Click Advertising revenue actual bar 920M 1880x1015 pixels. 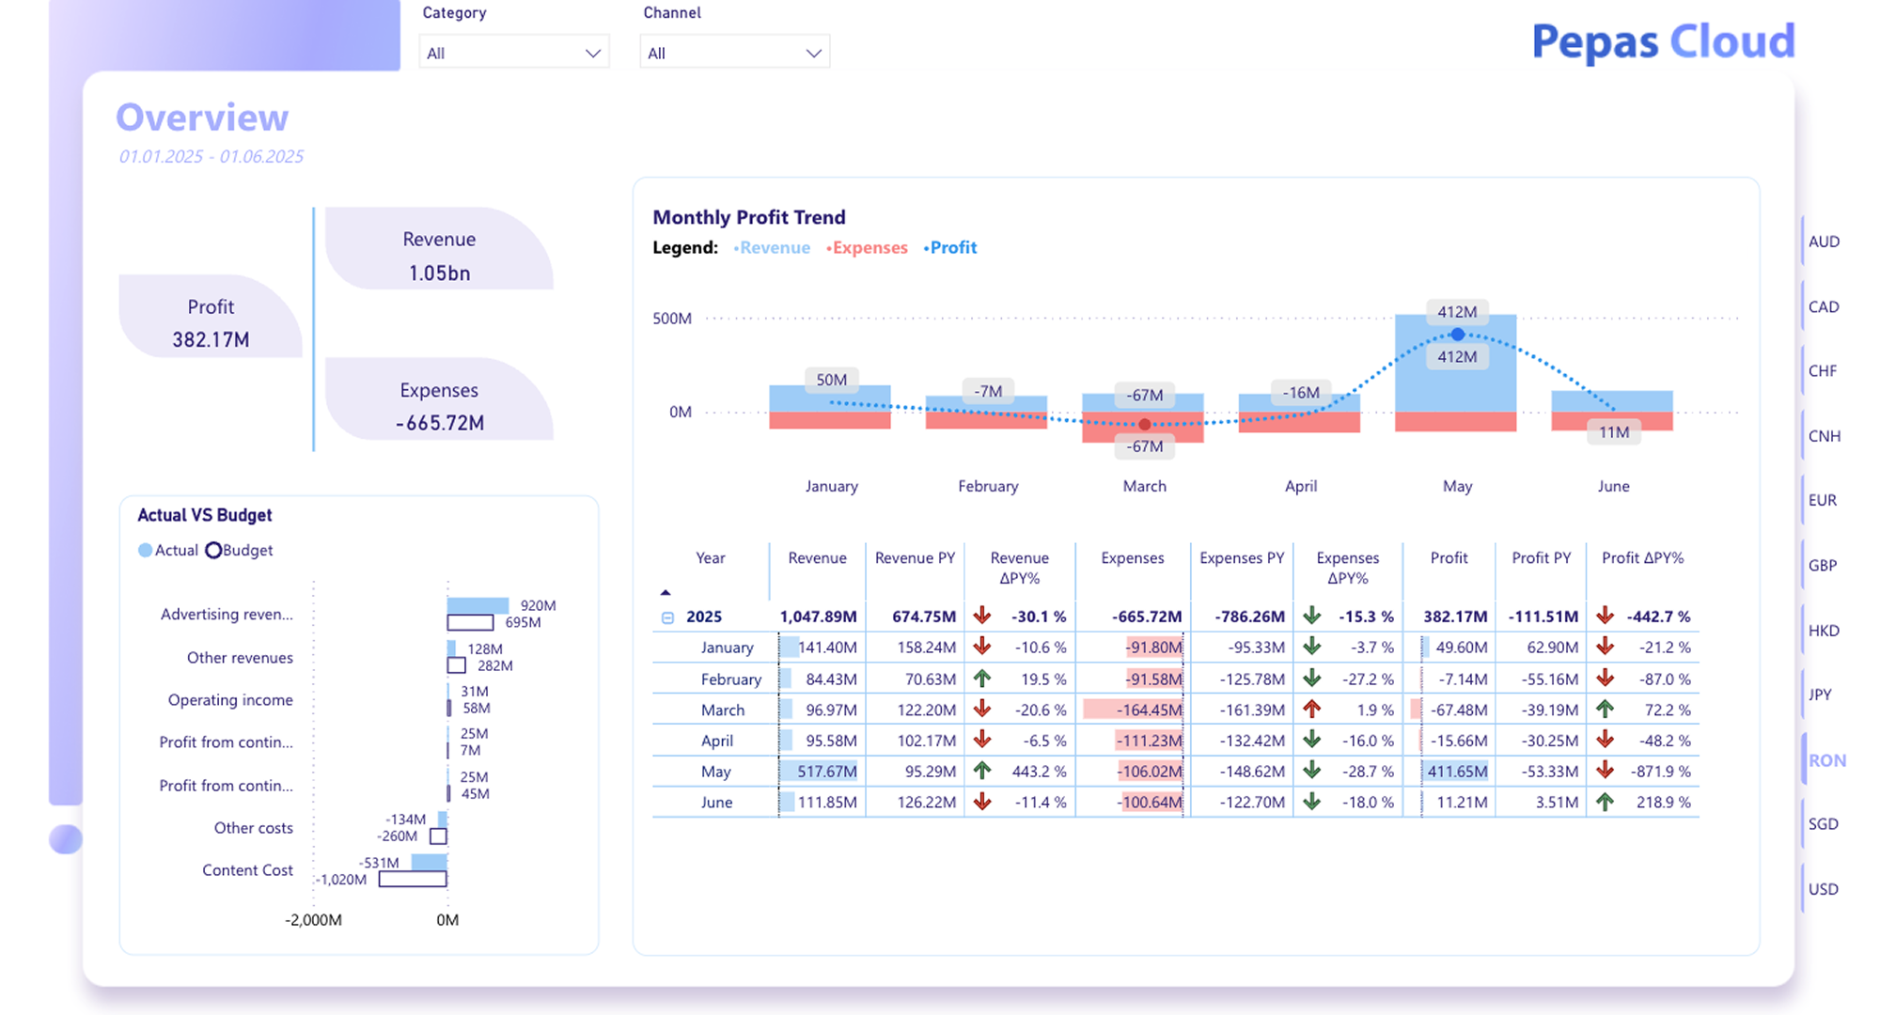click(x=478, y=605)
